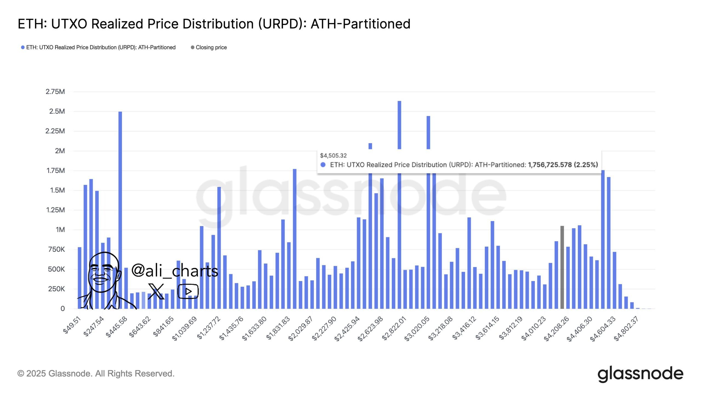
Task: Click the glassnode logo at bottom right
Action: coord(640,374)
